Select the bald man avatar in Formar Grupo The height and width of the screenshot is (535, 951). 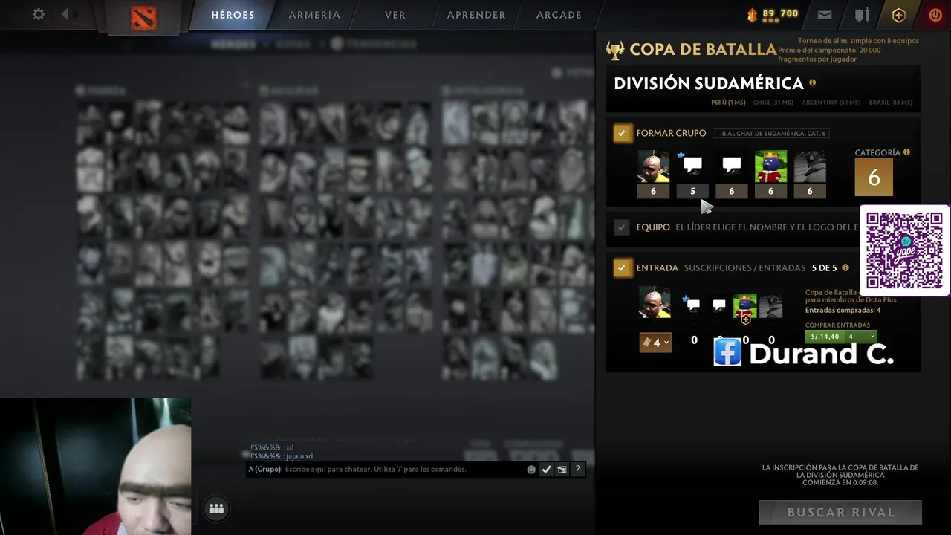click(653, 166)
